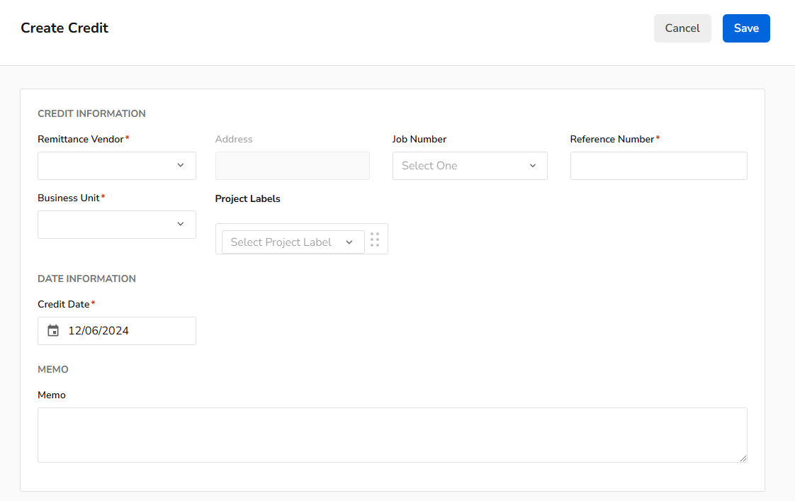Open the Job Number Select One dropdown
The image size is (795, 501).
point(470,166)
